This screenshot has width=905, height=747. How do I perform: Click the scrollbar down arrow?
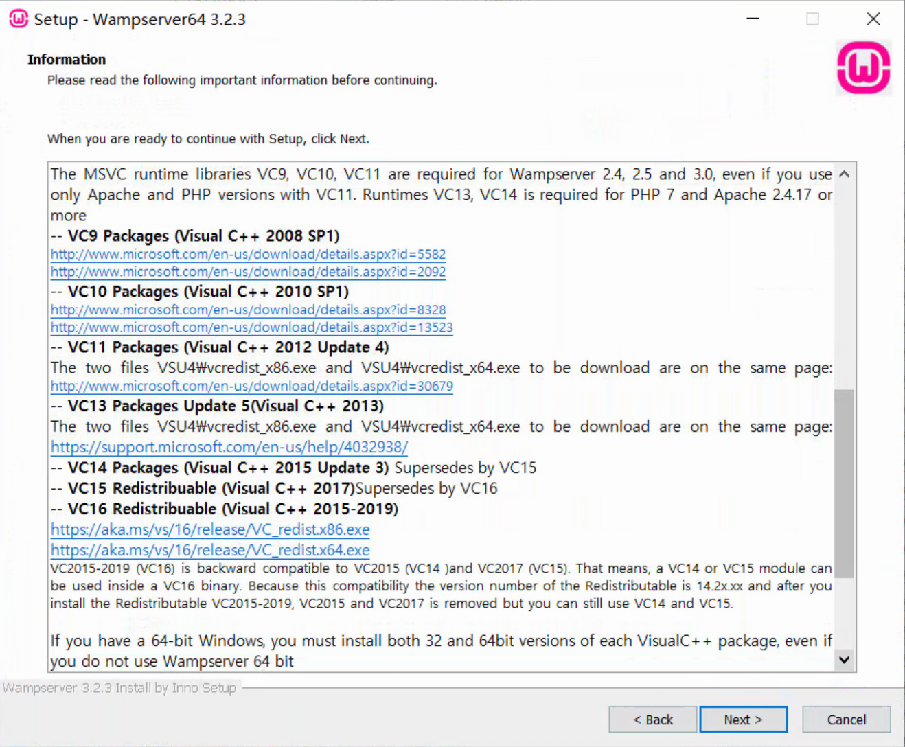(x=845, y=660)
